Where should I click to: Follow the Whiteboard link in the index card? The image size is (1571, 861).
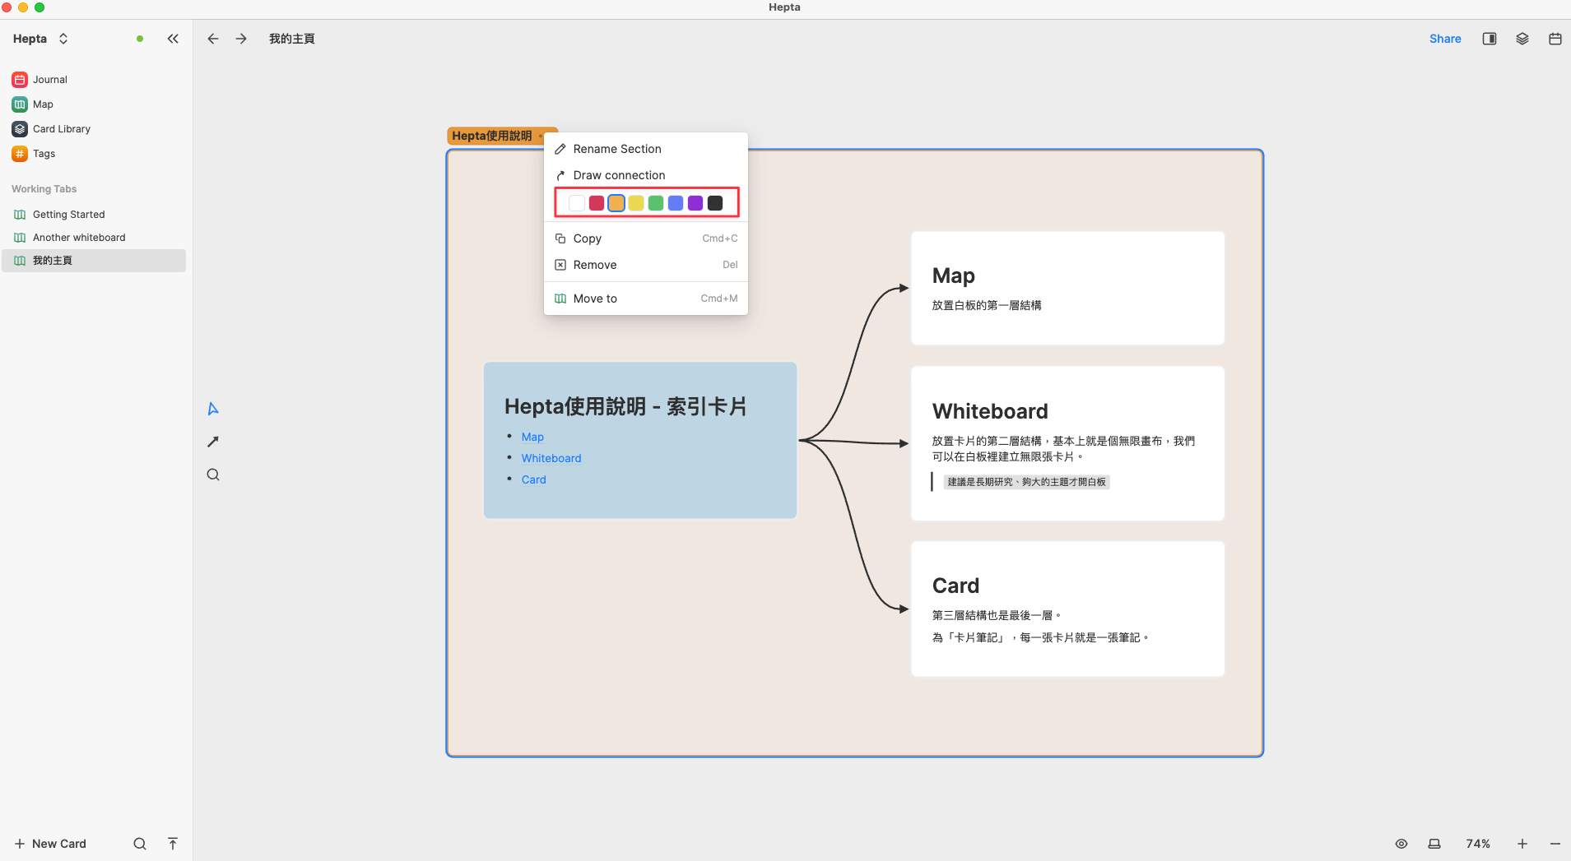551,458
